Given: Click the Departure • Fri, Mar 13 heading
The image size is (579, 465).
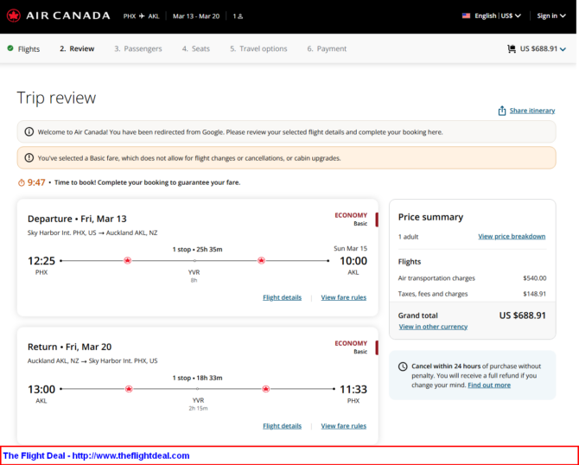Looking at the screenshot, I should pyautogui.click(x=77, y=219).
